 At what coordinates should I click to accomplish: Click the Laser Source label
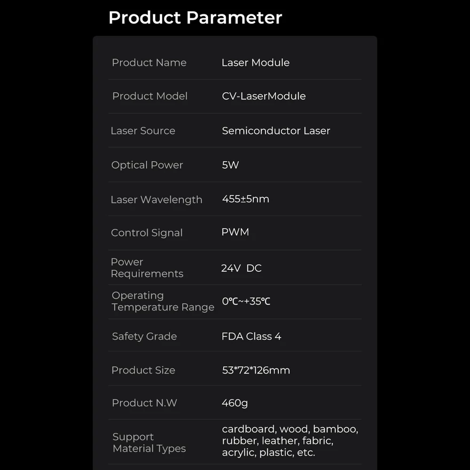point(143,131)
